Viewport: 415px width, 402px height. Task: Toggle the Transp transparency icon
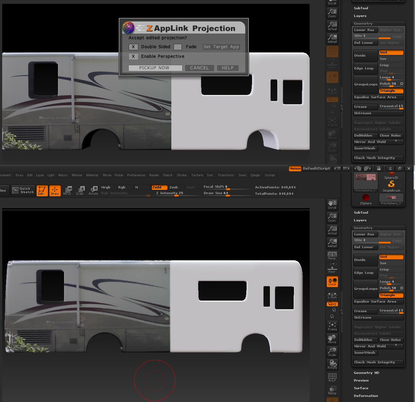332,390
